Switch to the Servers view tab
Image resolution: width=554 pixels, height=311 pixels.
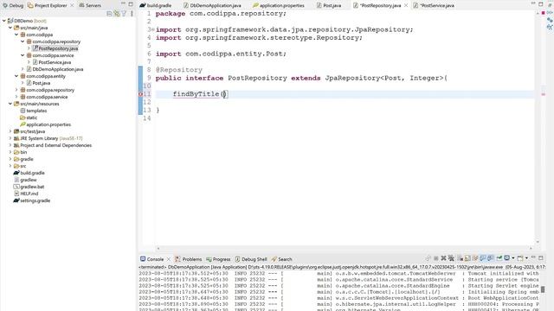pos(90,5)
